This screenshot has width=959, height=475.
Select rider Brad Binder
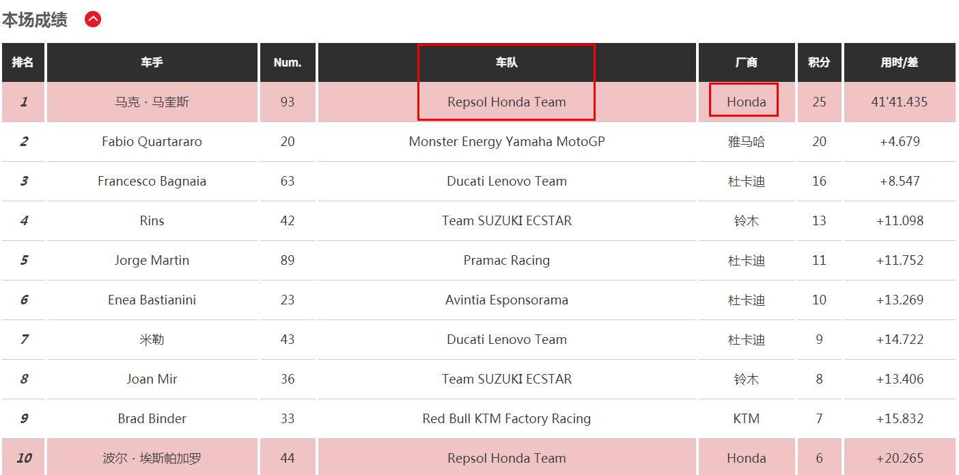[152, 418]
